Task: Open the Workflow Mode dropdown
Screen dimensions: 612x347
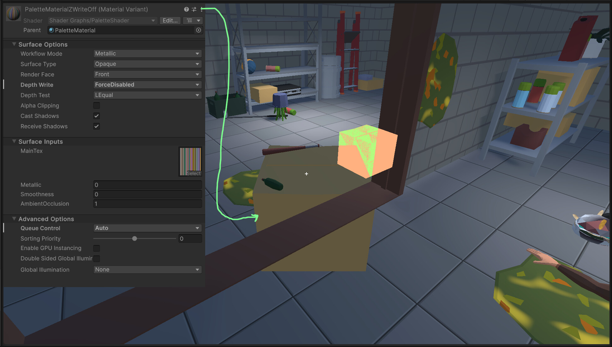Action: click(147, 53)
